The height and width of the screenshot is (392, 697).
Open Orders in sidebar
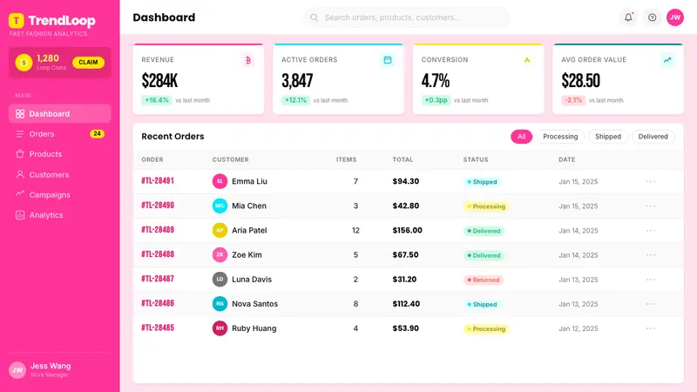[59, 134]
